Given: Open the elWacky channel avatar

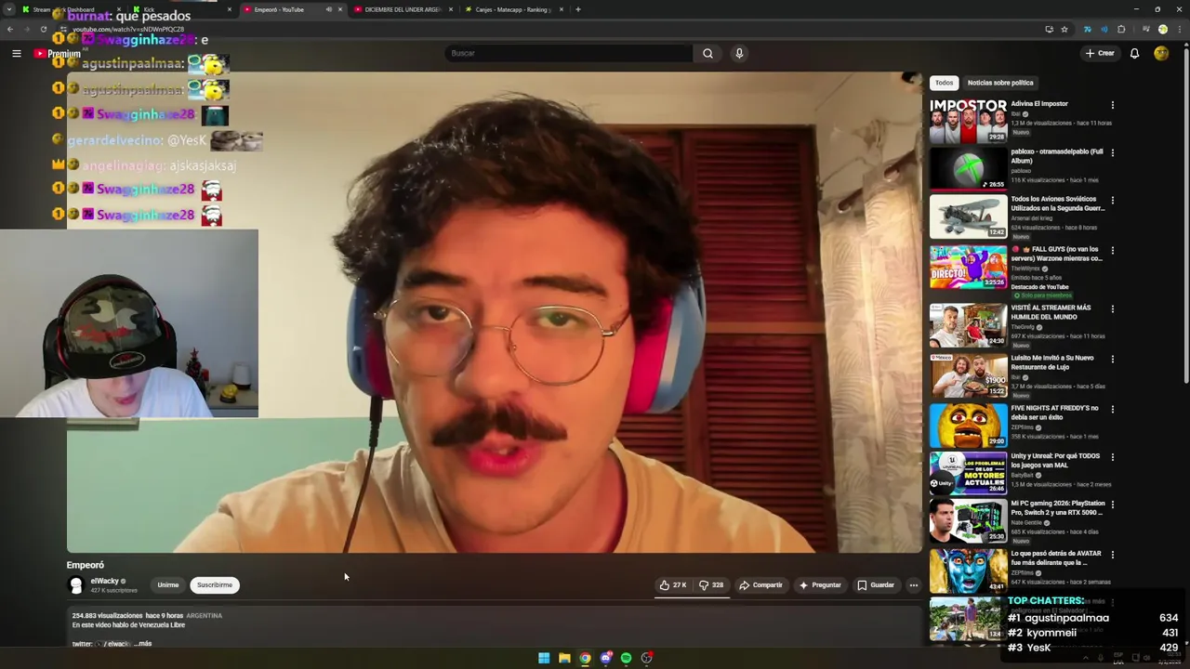Looking at the screenshot, I should point(76,585).
